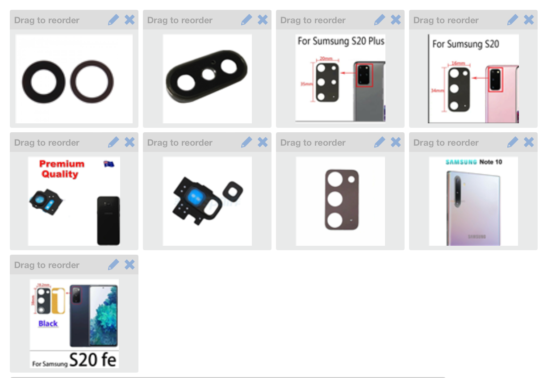Edit the brown camera lens glass image

(380, 142)
